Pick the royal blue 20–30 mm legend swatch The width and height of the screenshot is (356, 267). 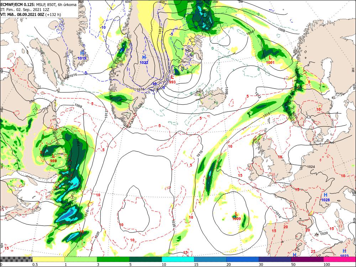point(243,259)
